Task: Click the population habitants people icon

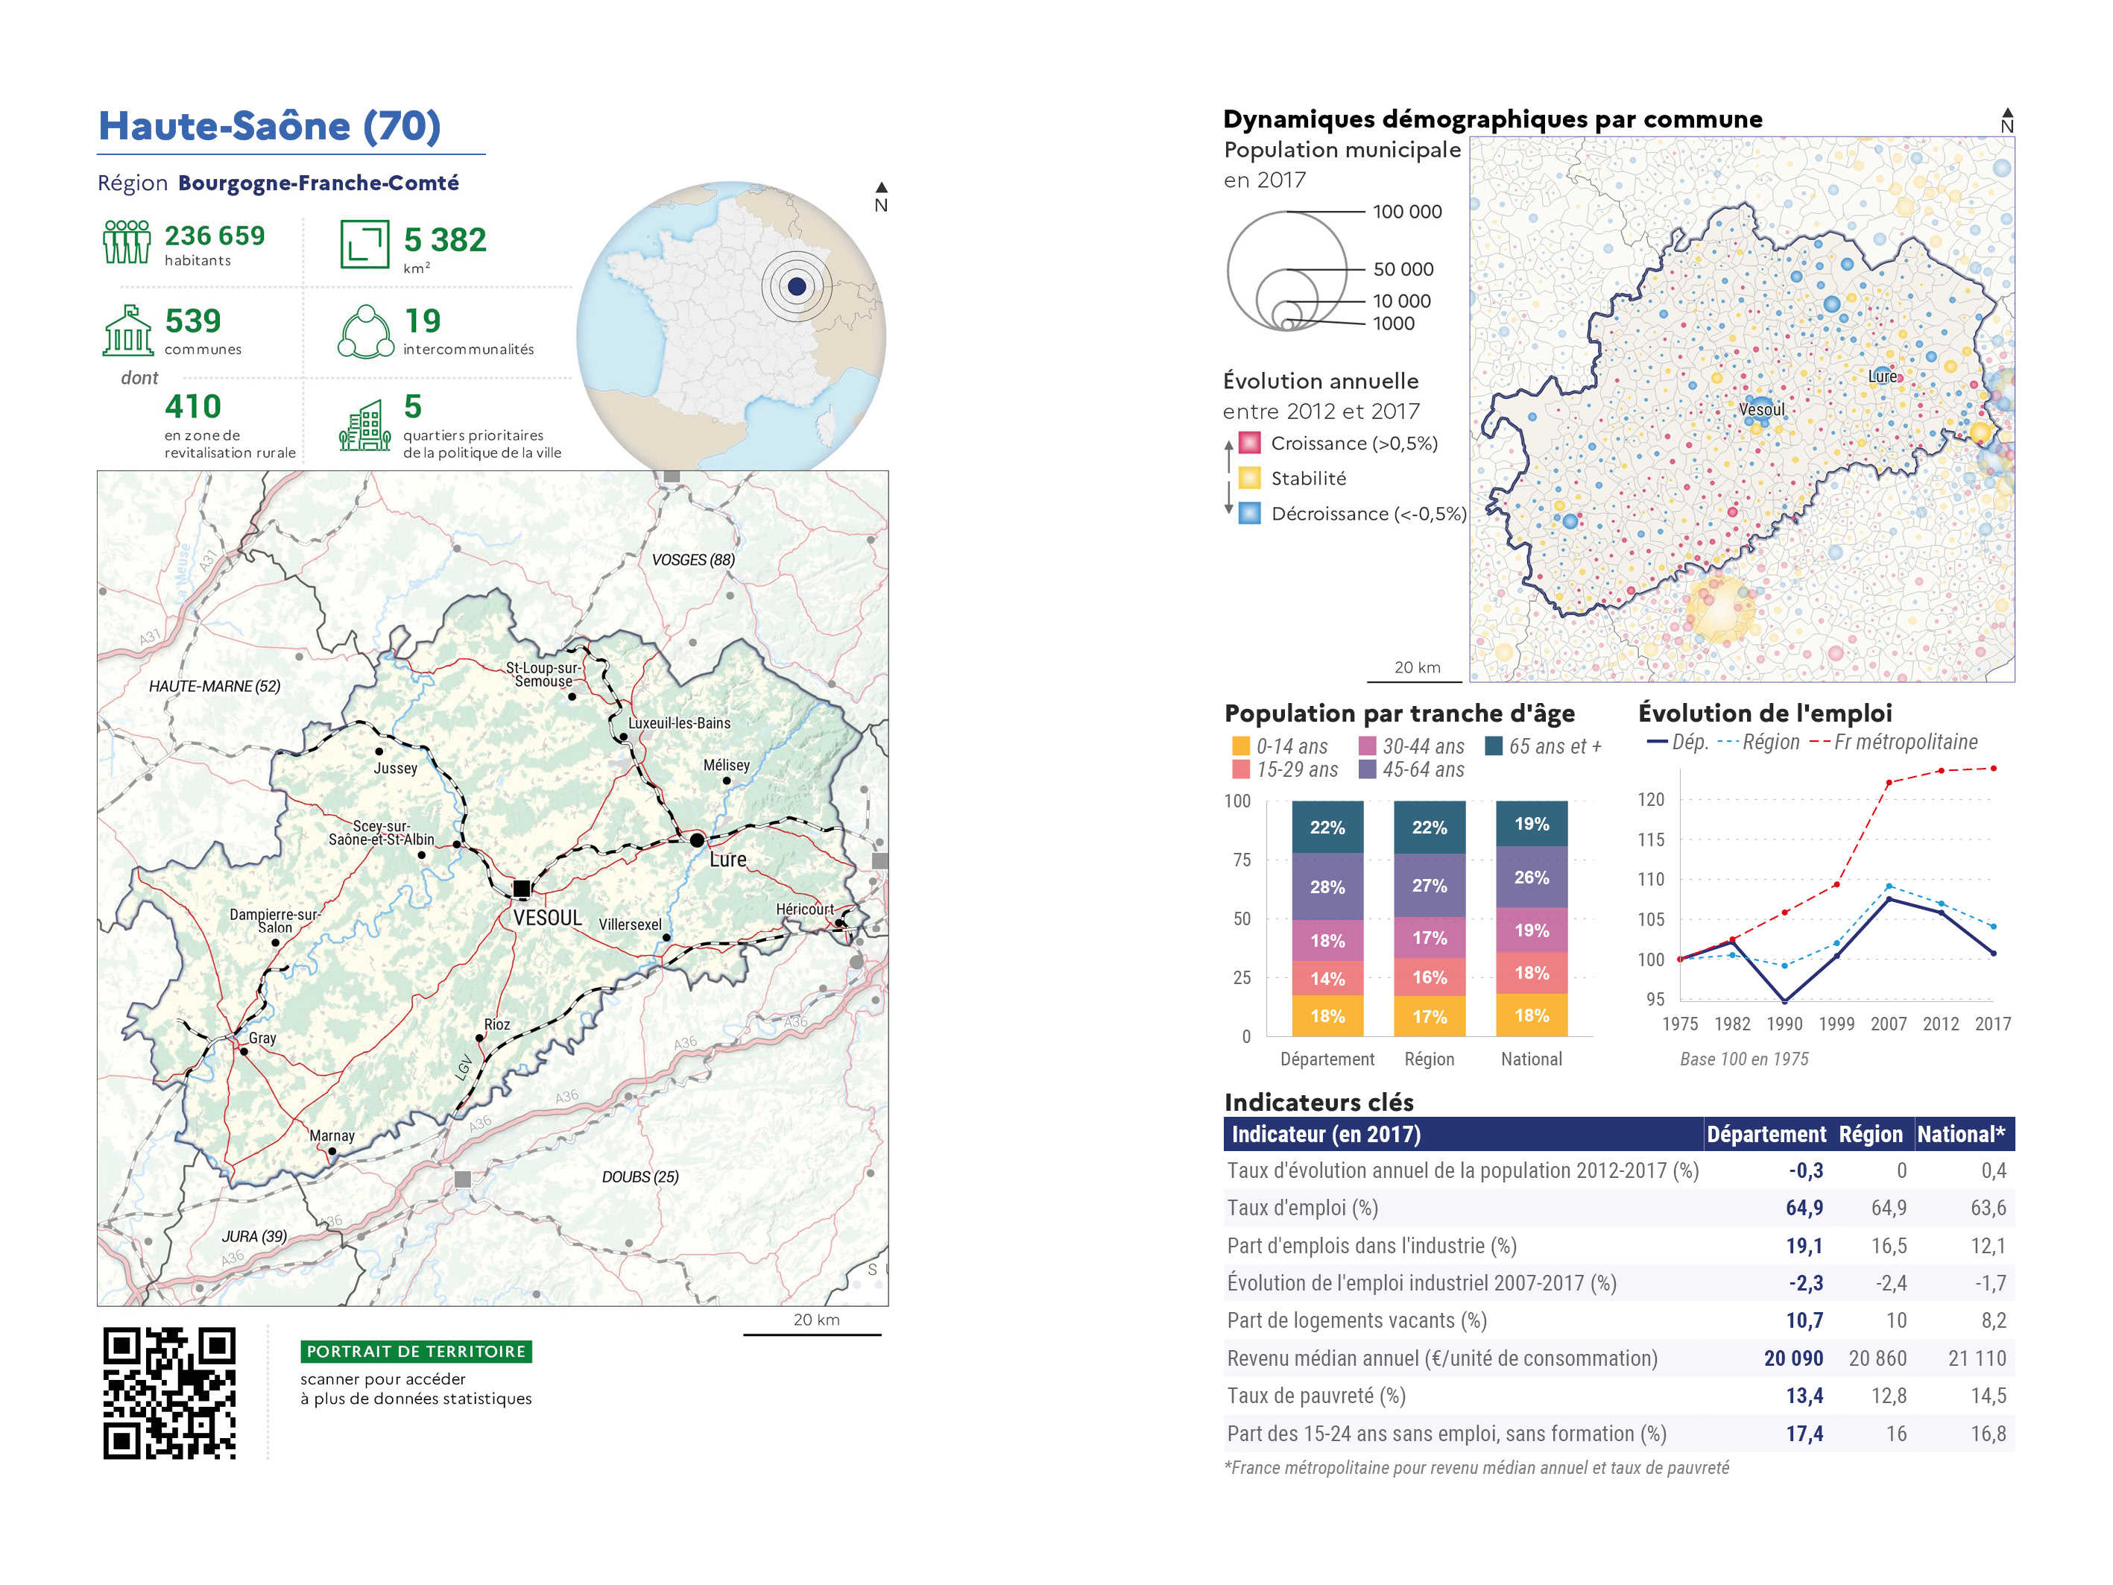Action: (x=127, y=242)
